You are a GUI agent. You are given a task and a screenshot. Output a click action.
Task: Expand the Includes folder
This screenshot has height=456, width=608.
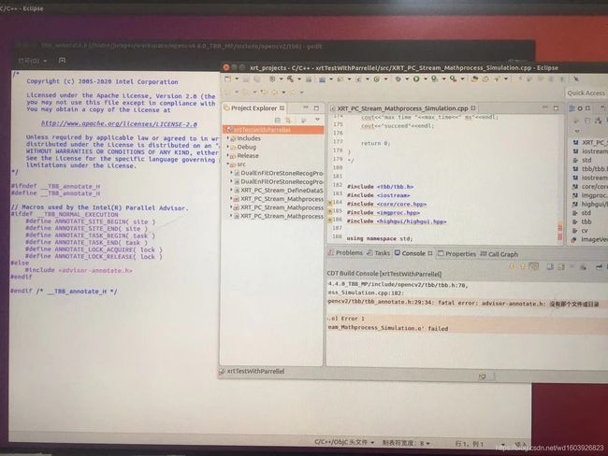(x=228, y=138)
